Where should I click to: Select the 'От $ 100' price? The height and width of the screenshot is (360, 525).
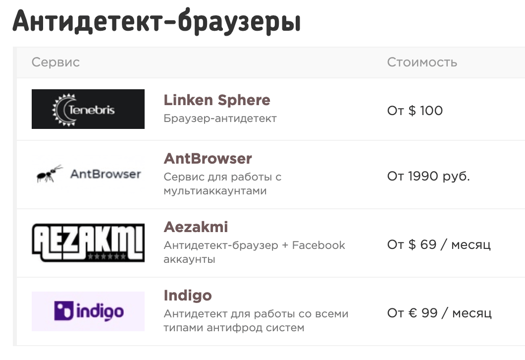pyautogui.click(x=415, y=110)
